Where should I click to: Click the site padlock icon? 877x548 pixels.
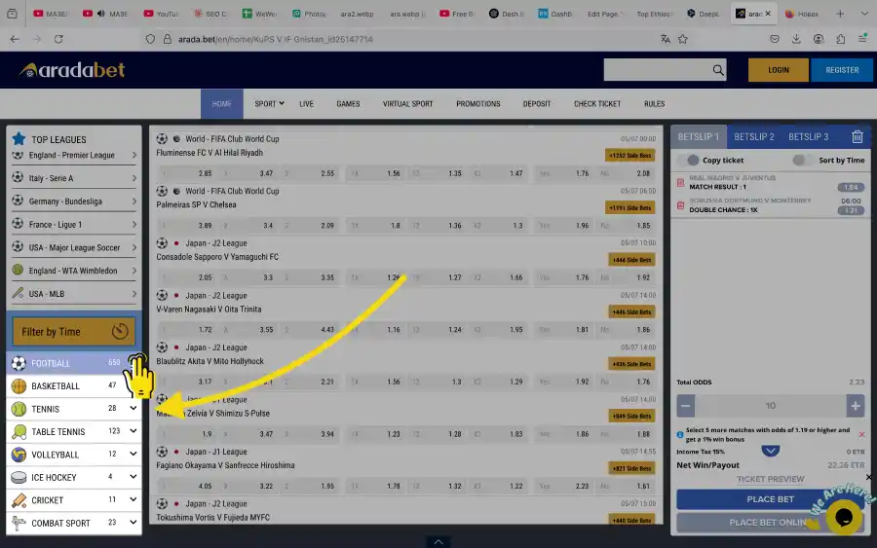pos(167,39)
